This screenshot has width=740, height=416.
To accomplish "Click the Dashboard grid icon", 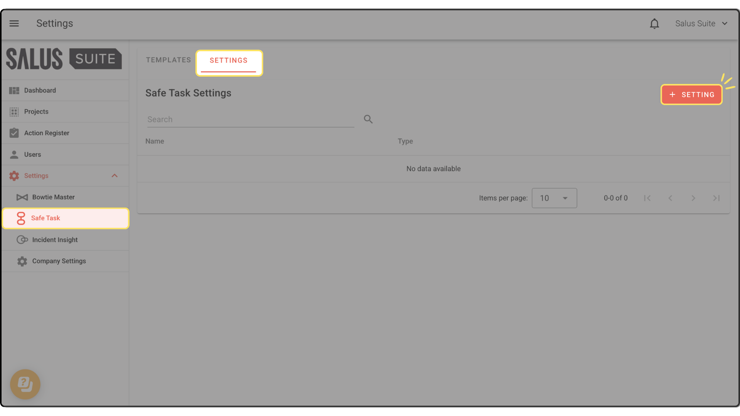I will click(14, 91).
